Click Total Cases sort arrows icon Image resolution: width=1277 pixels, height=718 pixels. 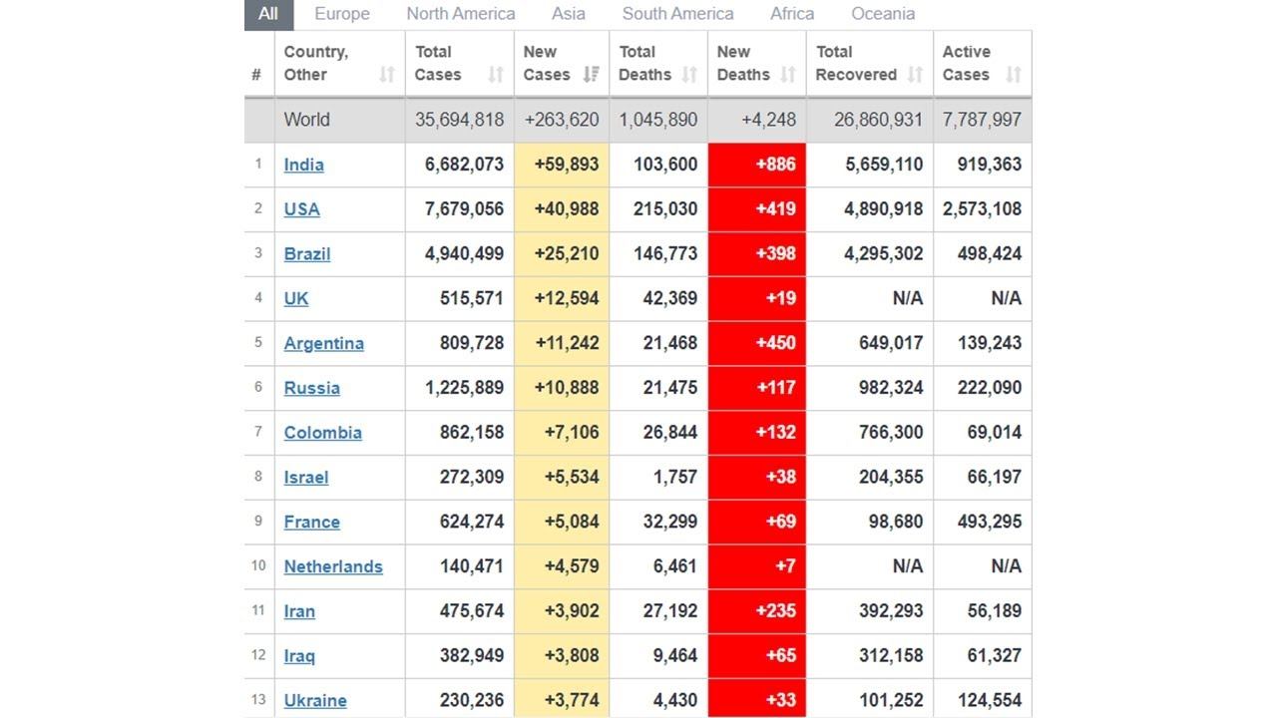(496, 75)
